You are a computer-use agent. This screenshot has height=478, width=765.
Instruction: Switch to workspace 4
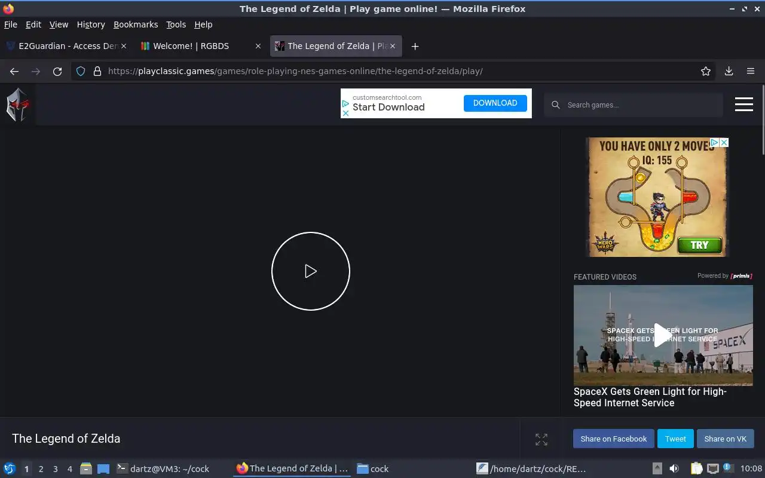click(x=70, y=469)
